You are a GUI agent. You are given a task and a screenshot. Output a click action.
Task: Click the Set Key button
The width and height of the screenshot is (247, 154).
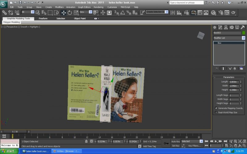pos(175,146)
